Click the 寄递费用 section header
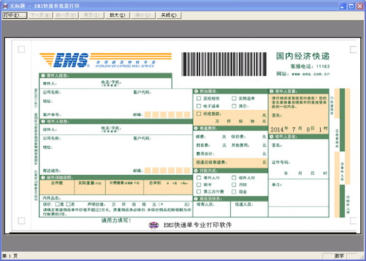The image size is (366, 261). (231, 128)
